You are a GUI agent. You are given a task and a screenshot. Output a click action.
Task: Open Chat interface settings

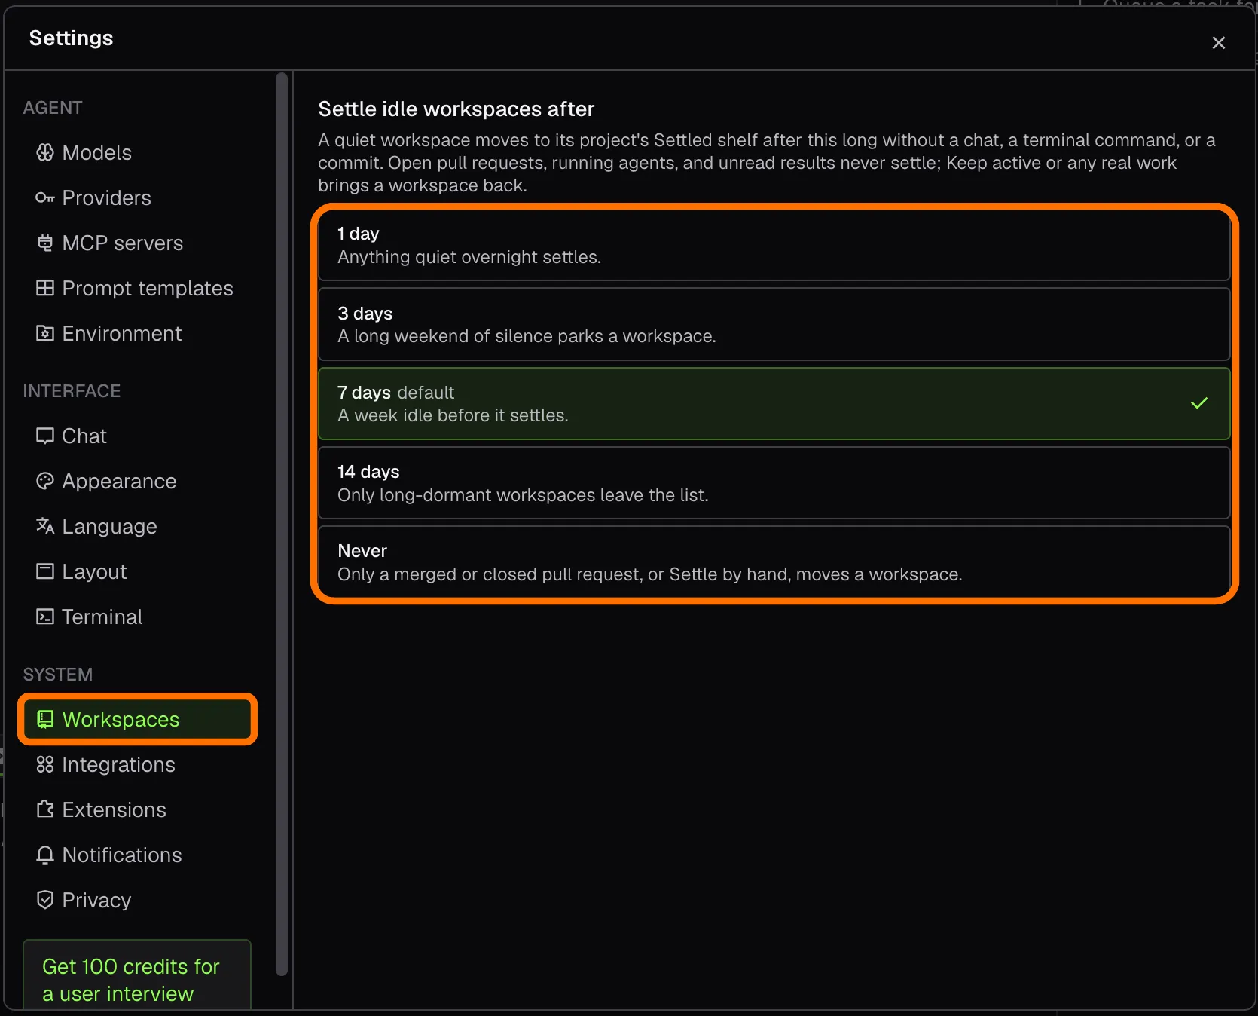pos(137,436)
